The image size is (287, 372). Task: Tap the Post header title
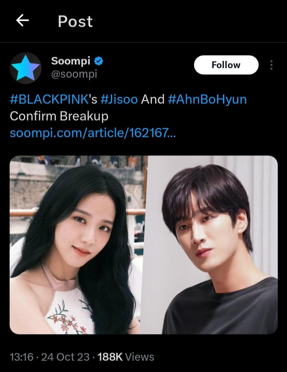click(x=75, y=21)
